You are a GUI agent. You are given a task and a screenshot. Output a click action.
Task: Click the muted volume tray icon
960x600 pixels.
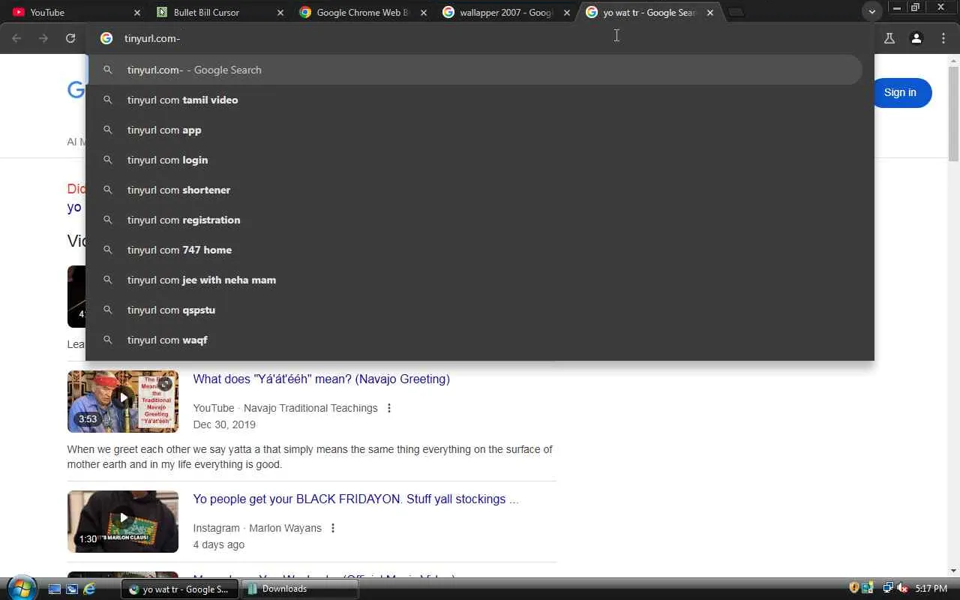point(902,589)
